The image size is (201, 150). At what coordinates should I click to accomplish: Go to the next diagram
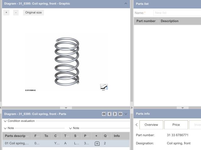click(x=115, y=114)
